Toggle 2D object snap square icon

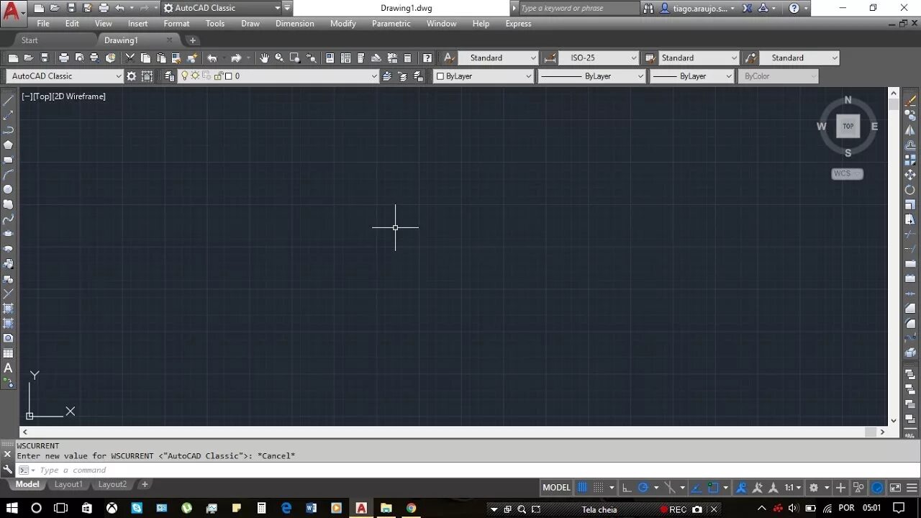point(713,488)
